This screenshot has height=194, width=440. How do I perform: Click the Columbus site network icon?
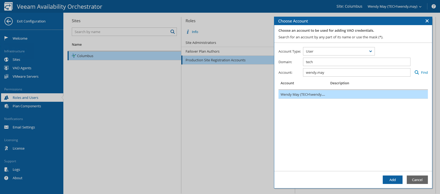pos(74,56)
